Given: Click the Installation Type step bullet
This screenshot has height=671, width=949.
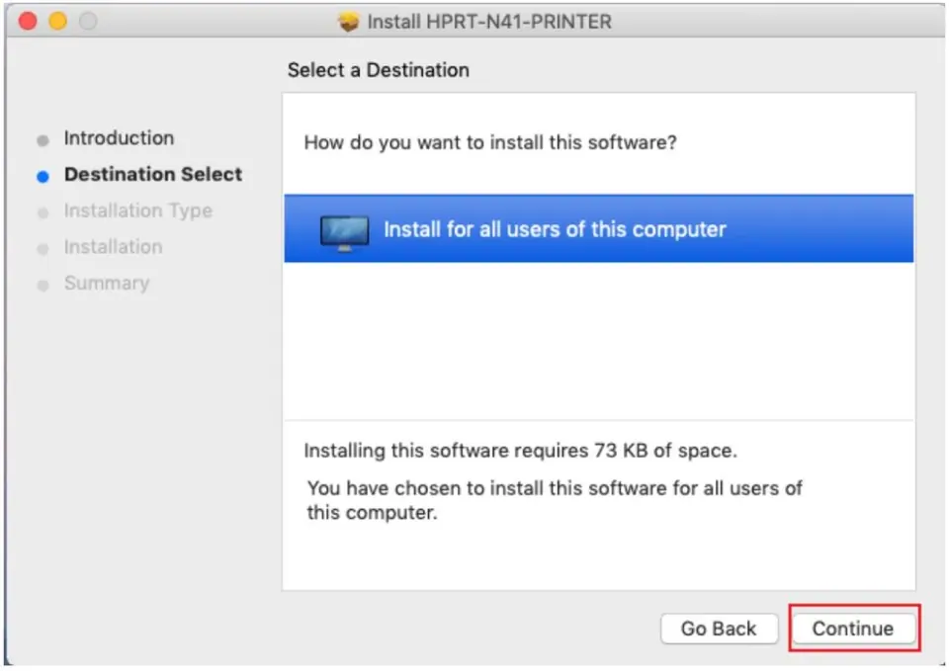Looking at the screenshot, I should point(43,213).
